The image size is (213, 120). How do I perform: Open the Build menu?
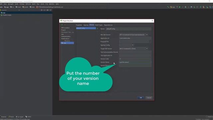[x=34, y=4]
